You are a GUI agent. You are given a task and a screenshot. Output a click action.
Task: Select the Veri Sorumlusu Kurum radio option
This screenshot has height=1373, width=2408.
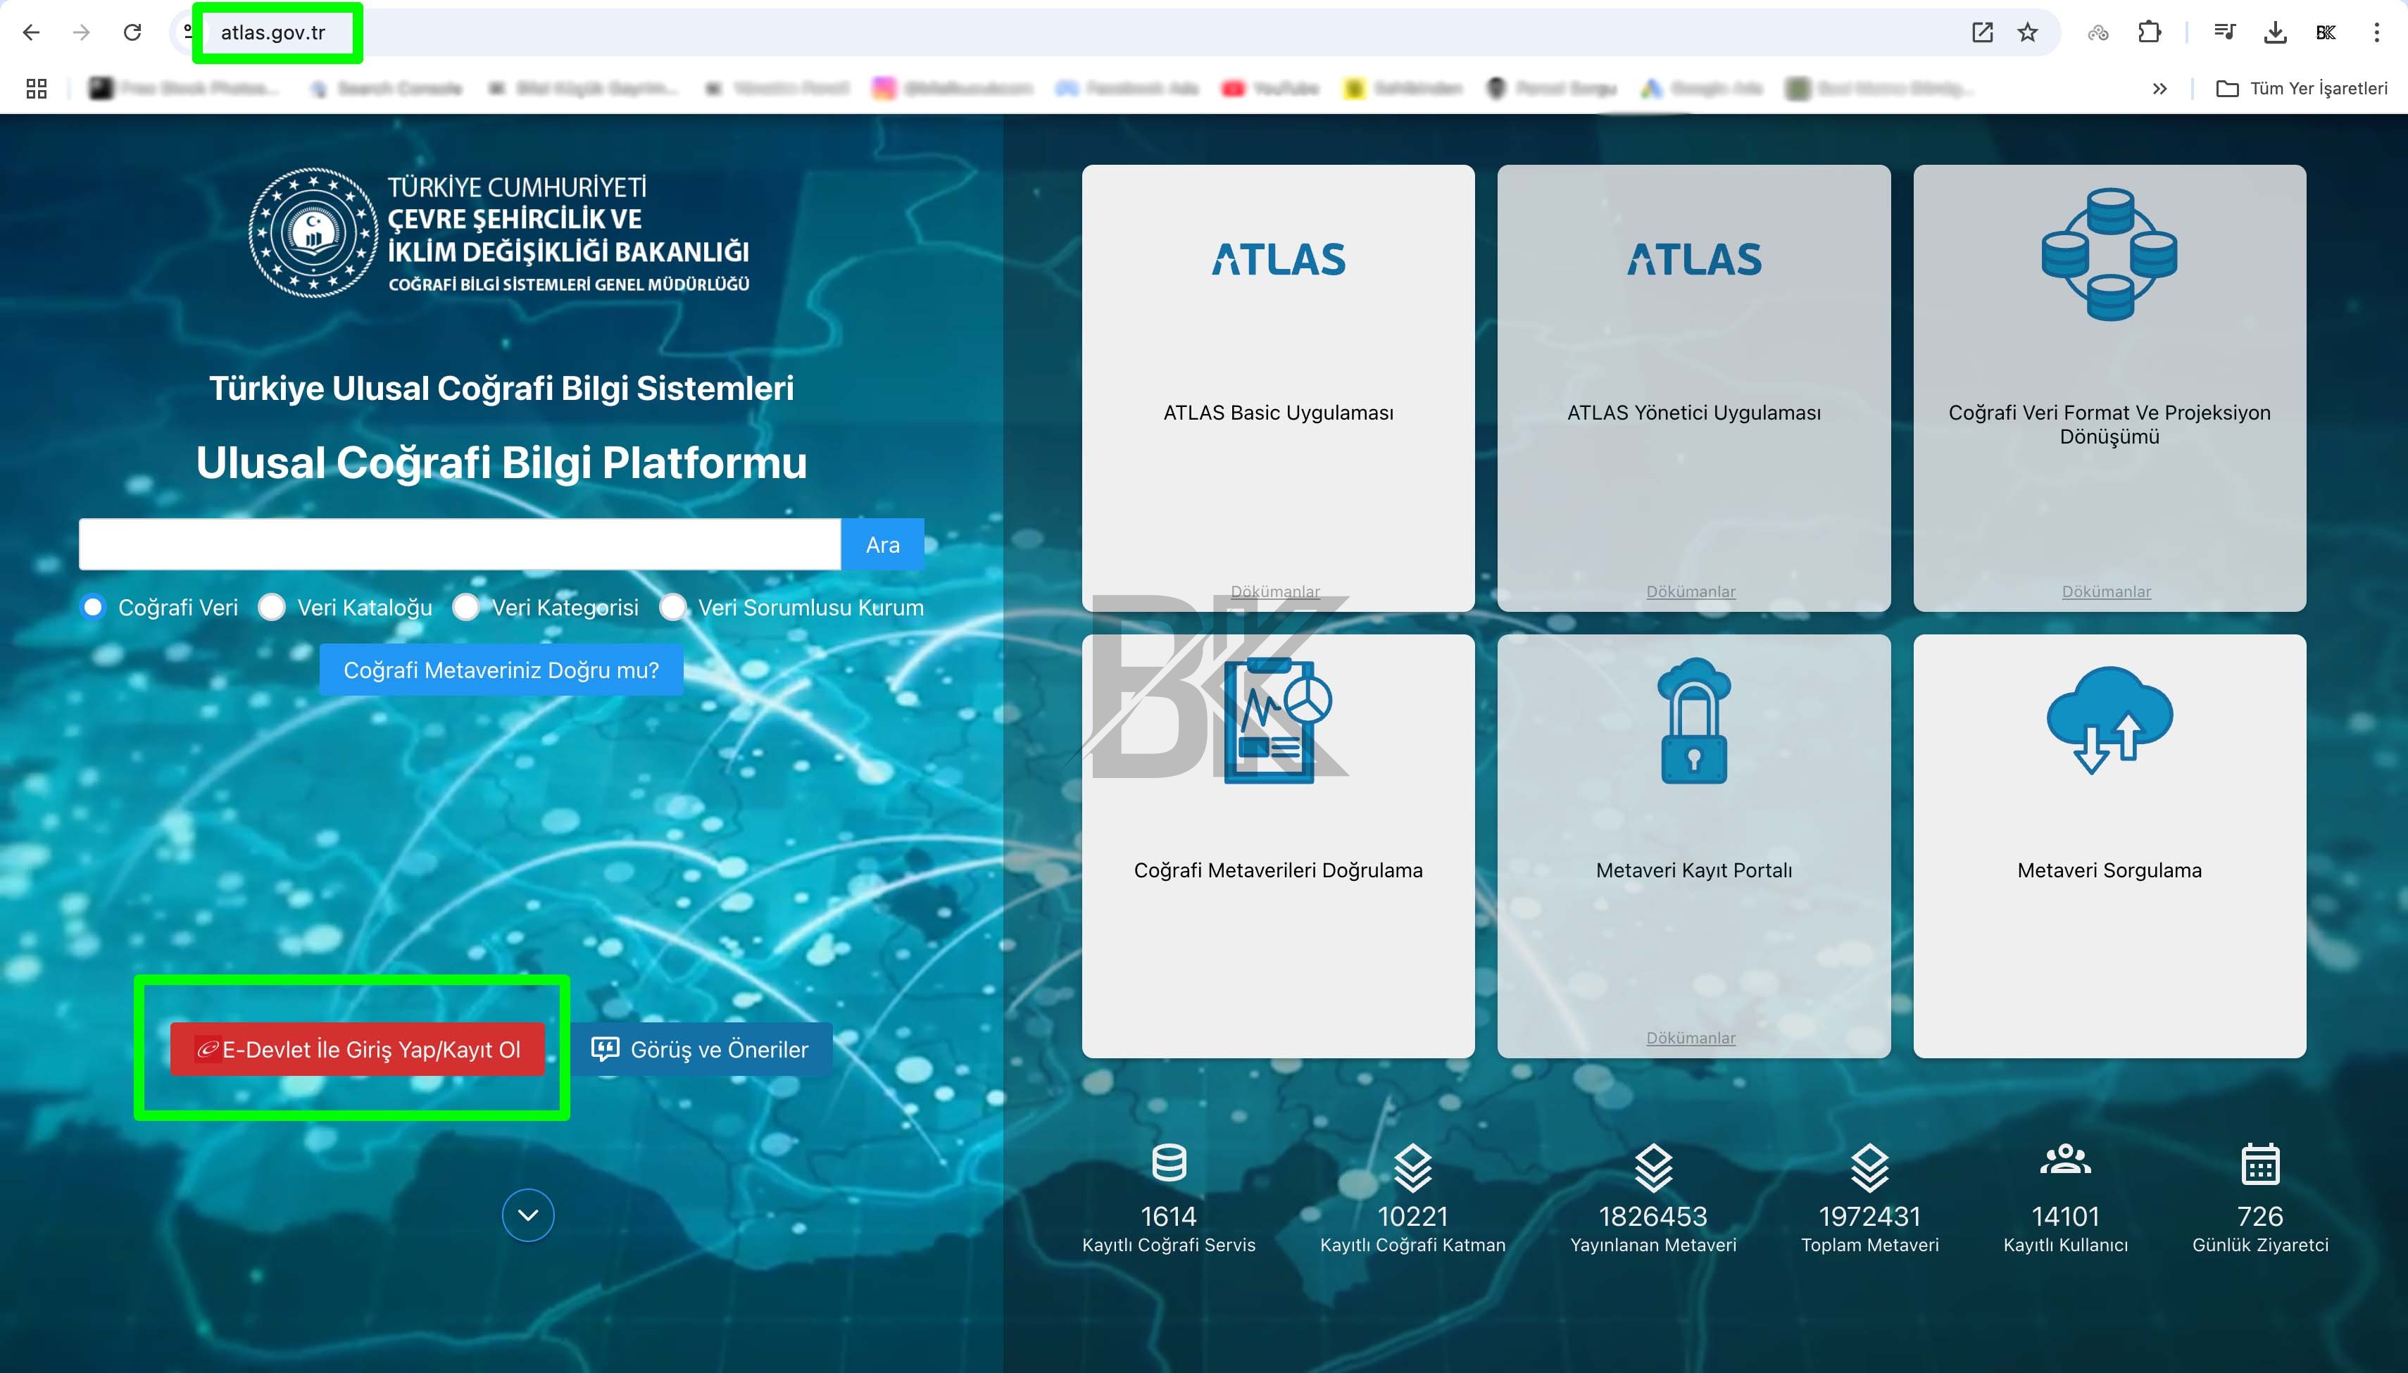click(672, 607)
